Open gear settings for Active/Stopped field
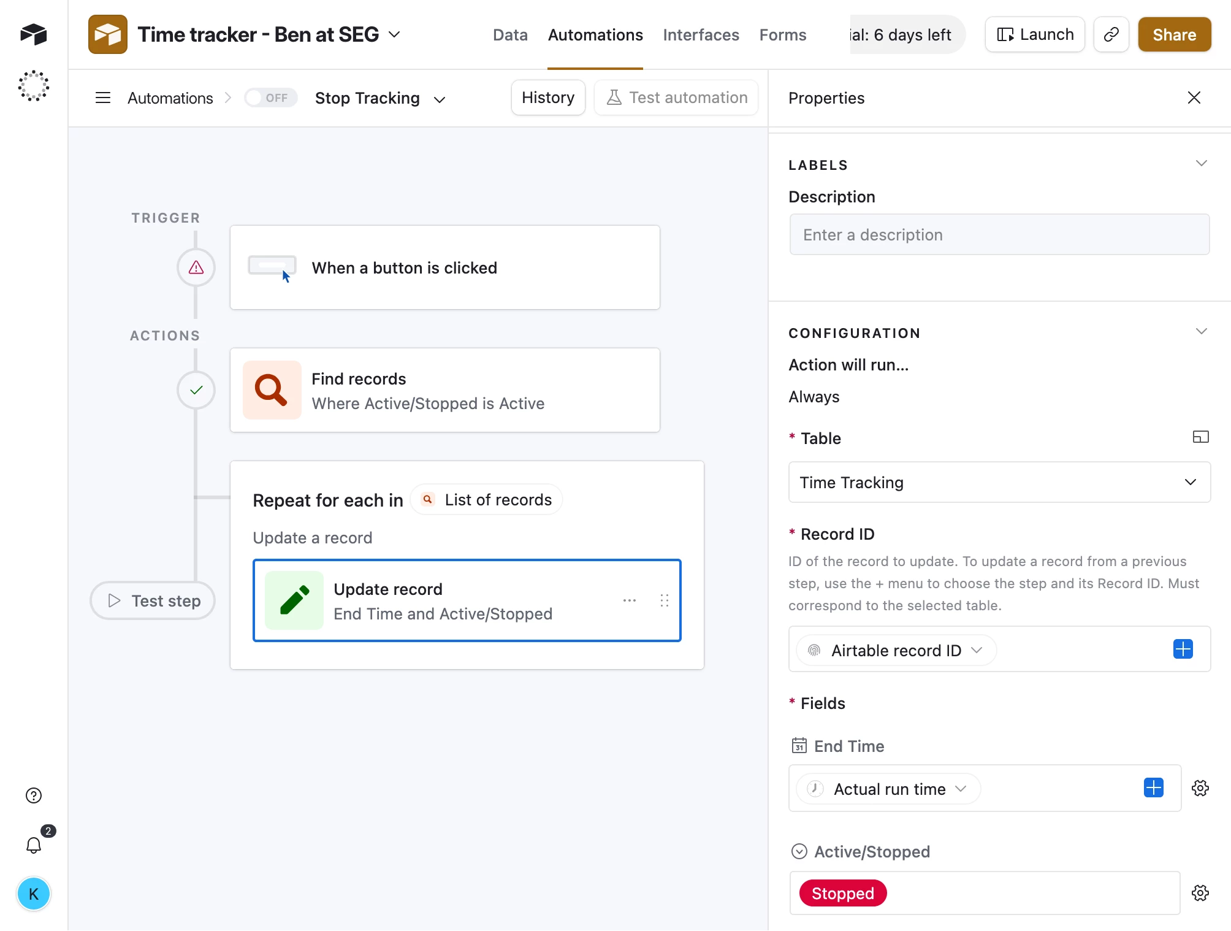 [x=1200, y=893]
